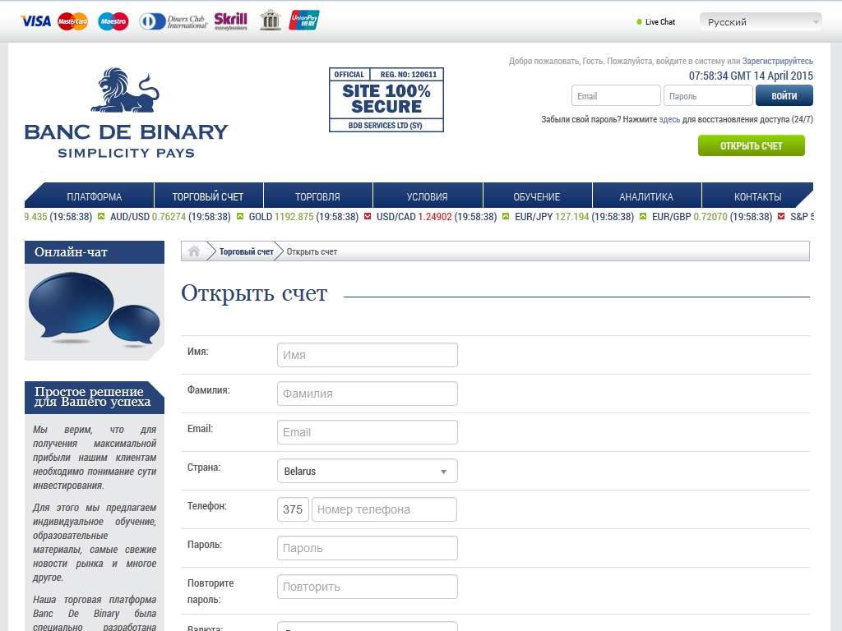
Task: Focus the Номер телефона input field
Action: click(384, 509)
